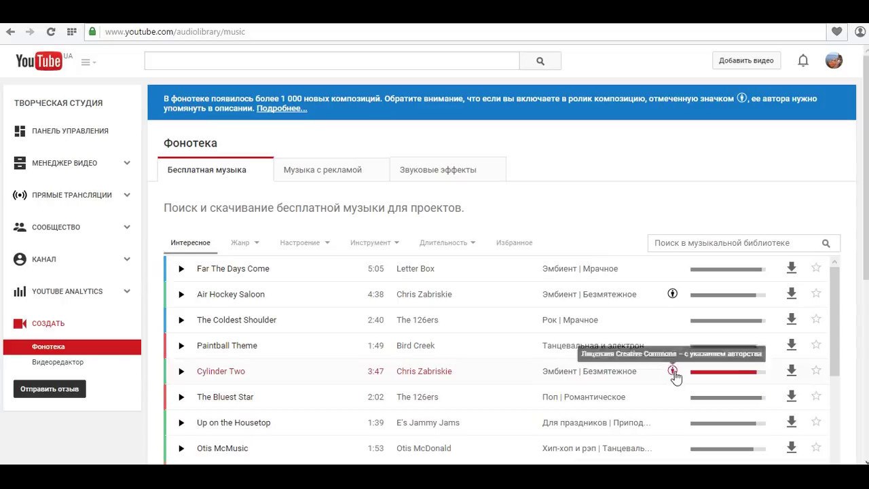Reload the page in browser
Screen dimensions: 869x489
pos(51,32)
